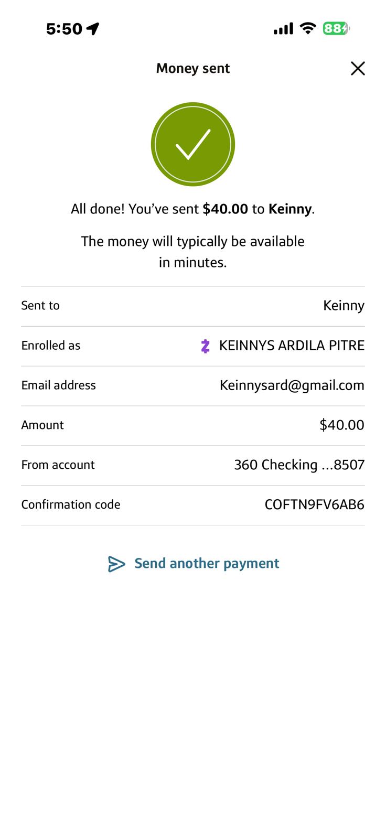Tap the enrolled name KEINNYS ARDILA PITRE
The width and height of the screenshot is (386, 839).
pos(292,346)
